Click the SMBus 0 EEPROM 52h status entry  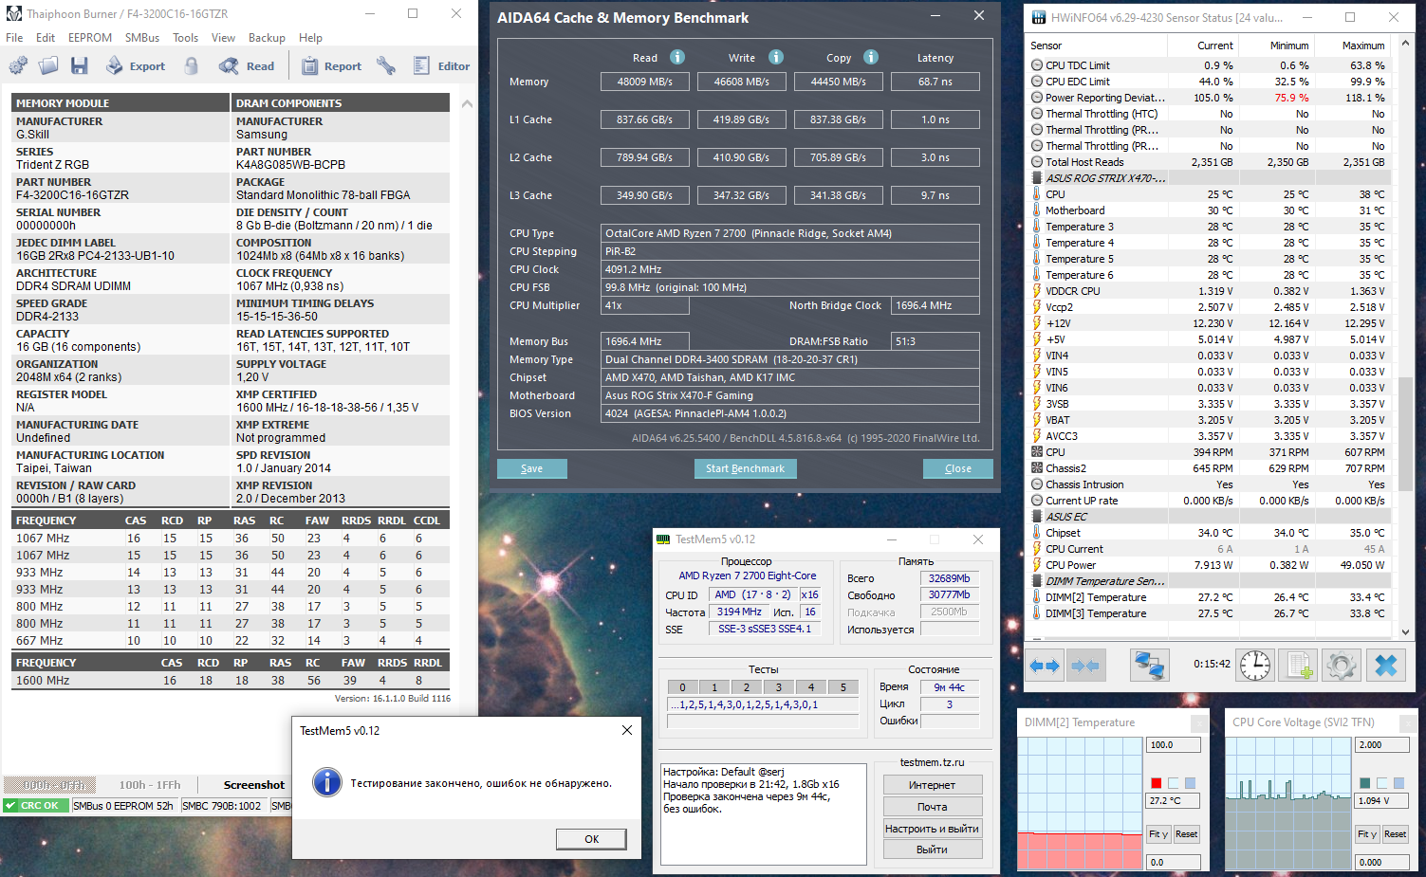(123, 806)
